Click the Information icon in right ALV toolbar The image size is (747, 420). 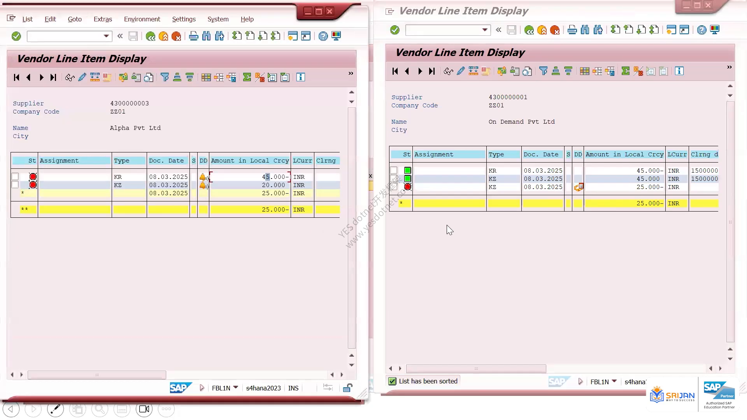pyautogui.click(x=679, y=71)
